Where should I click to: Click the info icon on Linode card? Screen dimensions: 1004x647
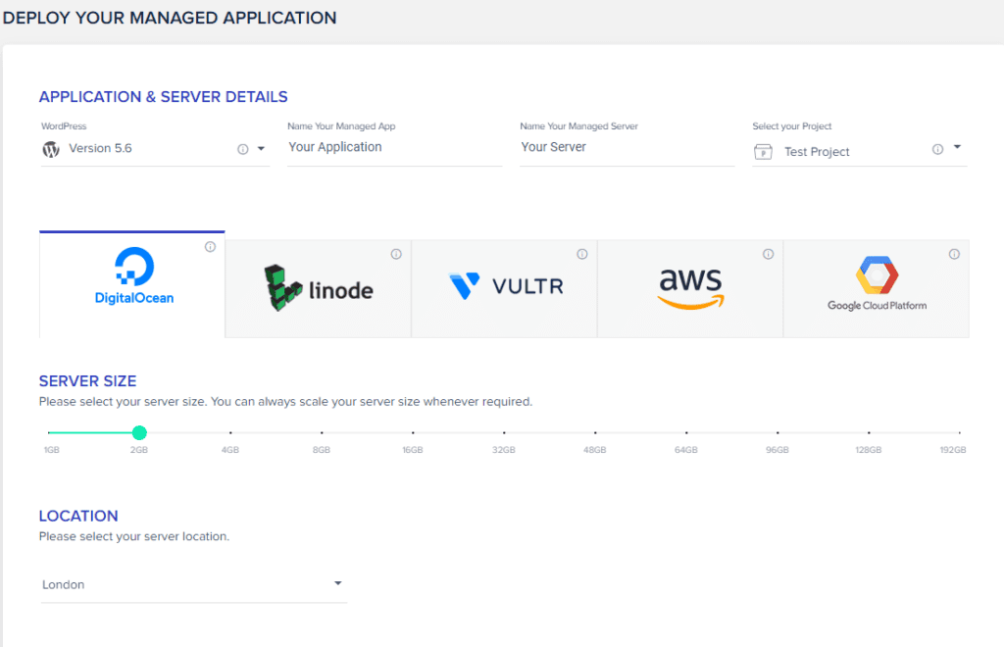tap(396, 254)
